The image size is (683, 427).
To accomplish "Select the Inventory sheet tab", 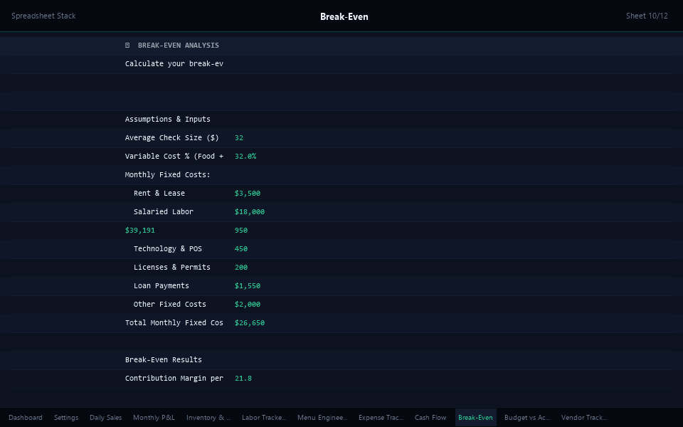I will [208, 417].
